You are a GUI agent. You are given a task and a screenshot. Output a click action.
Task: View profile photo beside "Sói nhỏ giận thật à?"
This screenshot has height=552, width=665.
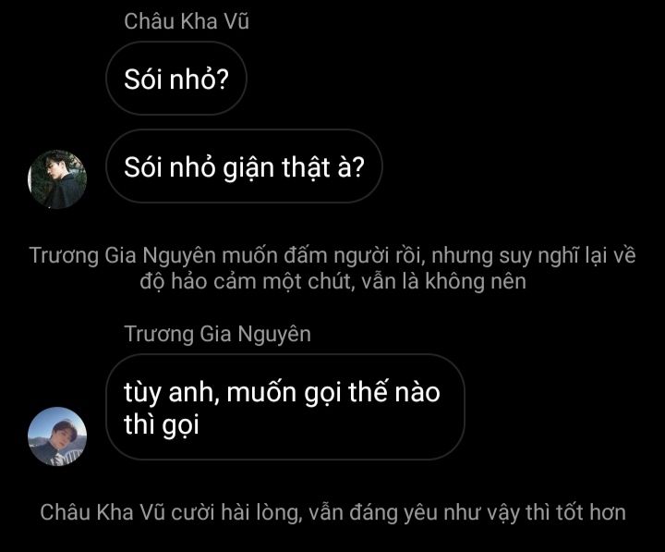click(x=57, y=179)
